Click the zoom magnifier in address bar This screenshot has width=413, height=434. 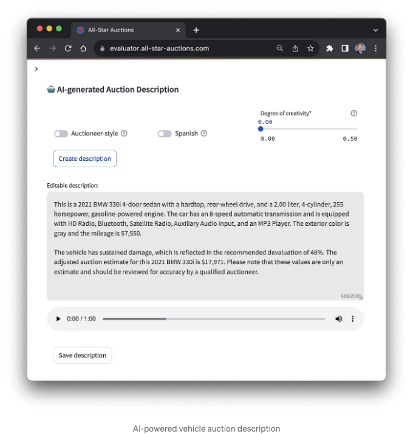[280, 49]
